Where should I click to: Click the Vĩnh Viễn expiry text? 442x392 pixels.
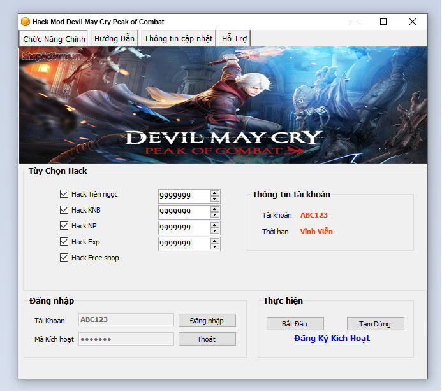[x=316, y=232]
